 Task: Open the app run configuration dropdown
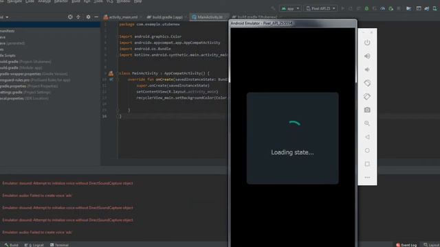pyautogui.click(x=290, y=8)
